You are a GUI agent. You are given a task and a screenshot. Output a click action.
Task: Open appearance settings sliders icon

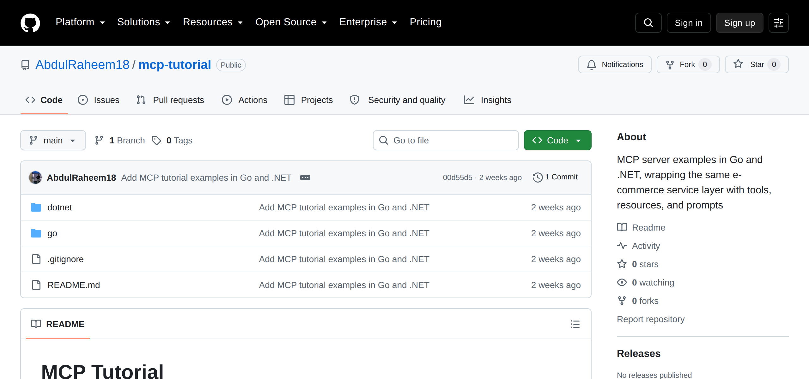[778, 23]
